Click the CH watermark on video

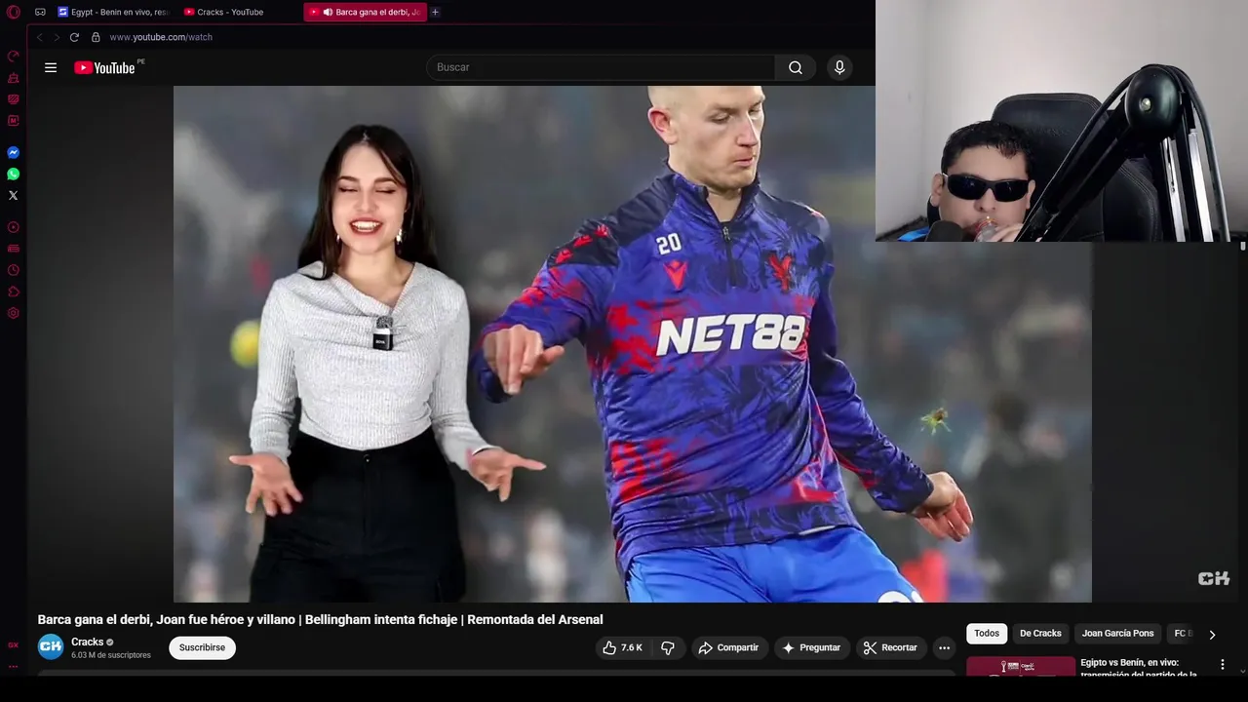click(x=1214, y=578)
